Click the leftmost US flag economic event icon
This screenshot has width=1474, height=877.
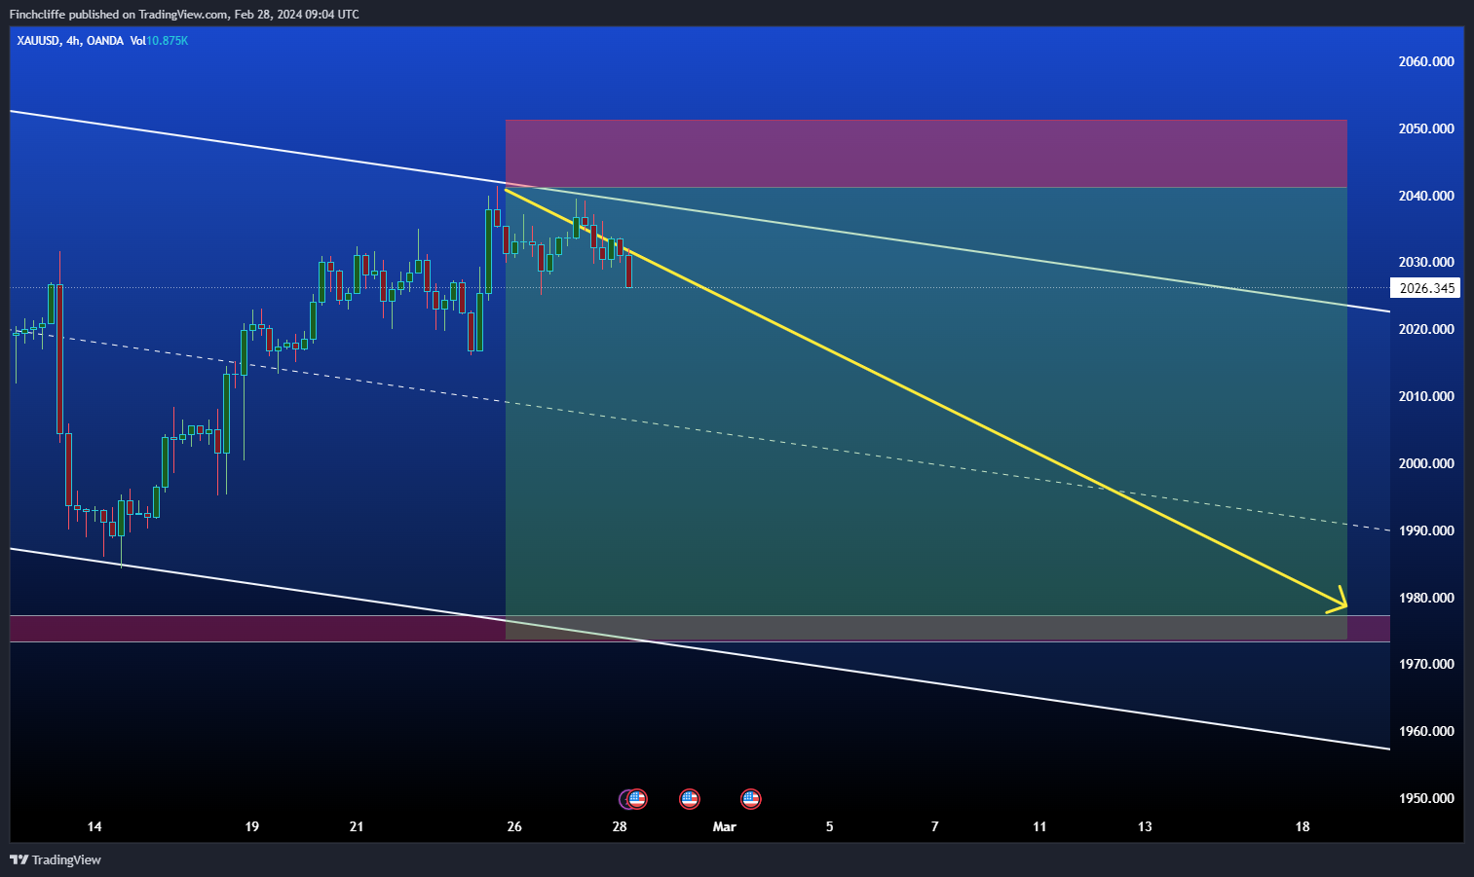637,799
